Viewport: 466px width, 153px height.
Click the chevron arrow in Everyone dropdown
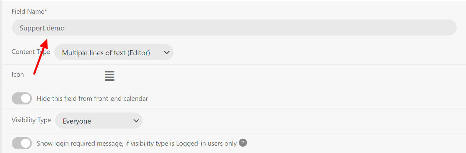pos(136,121)
